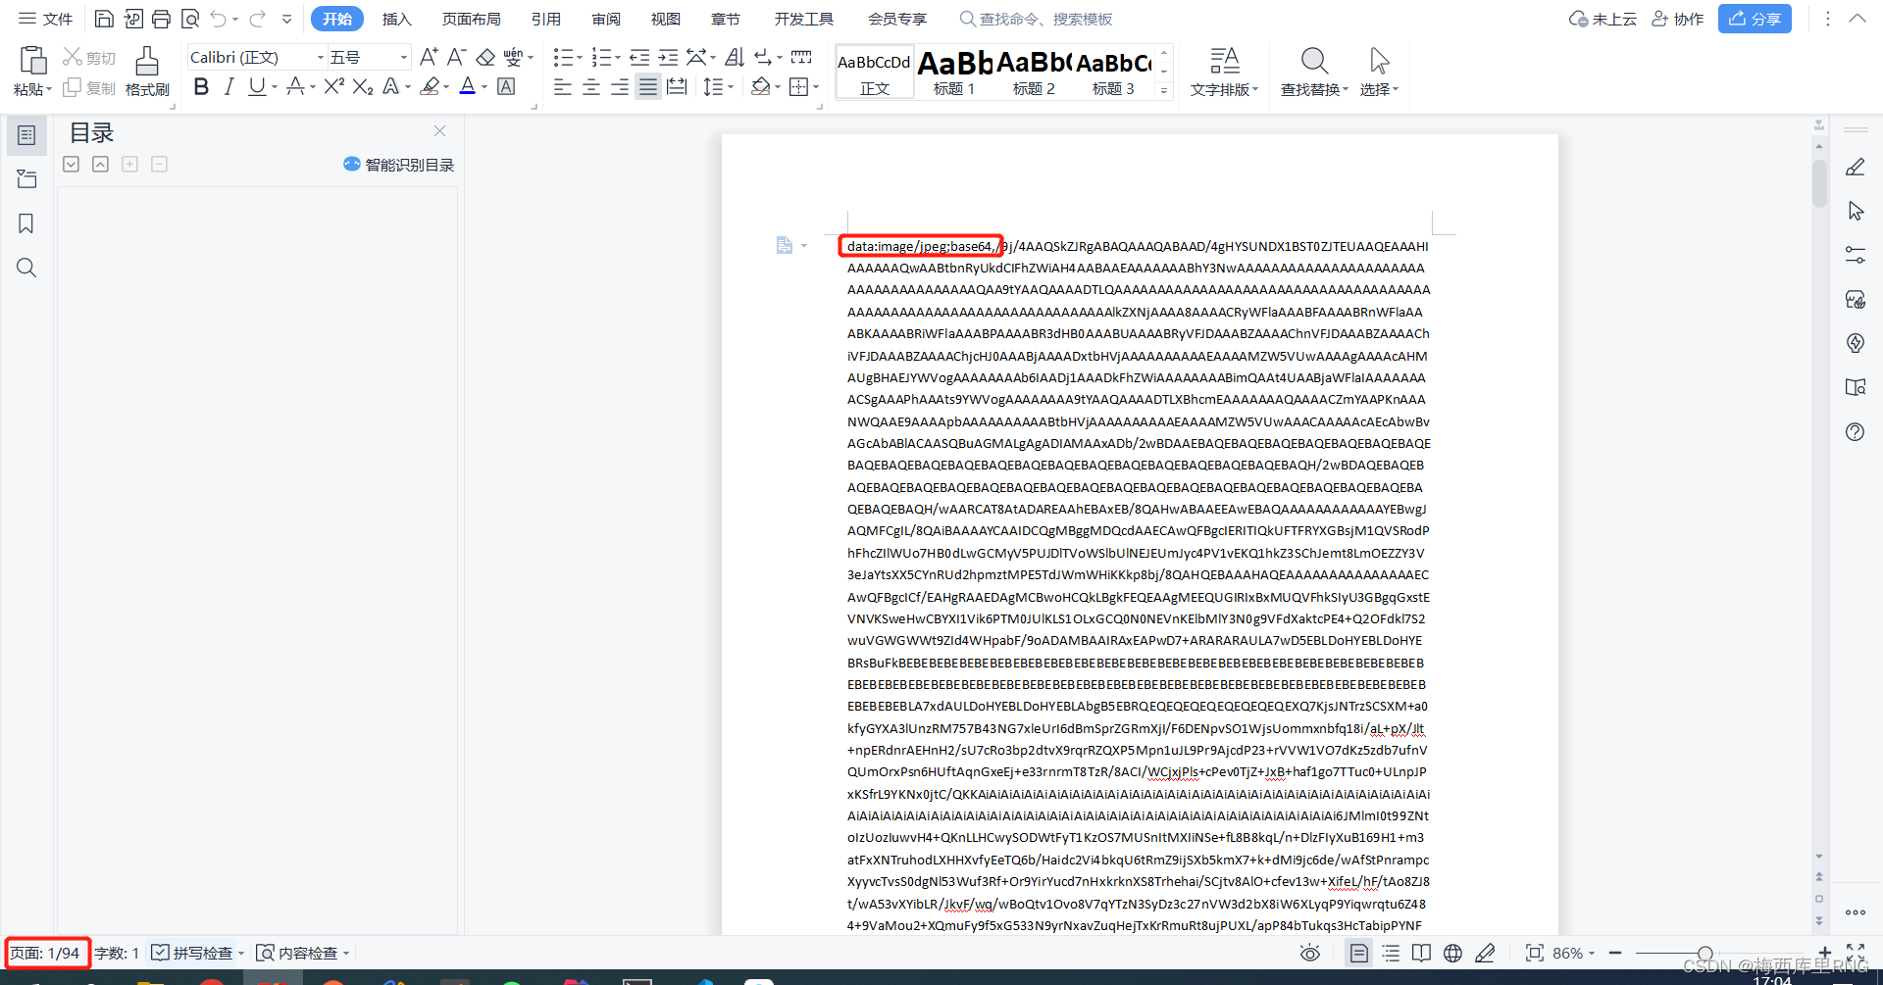Viewport: 1883px width, 985px height.
Task: Click the Paste (粘贴) clipboard icon
Action: 32,61
